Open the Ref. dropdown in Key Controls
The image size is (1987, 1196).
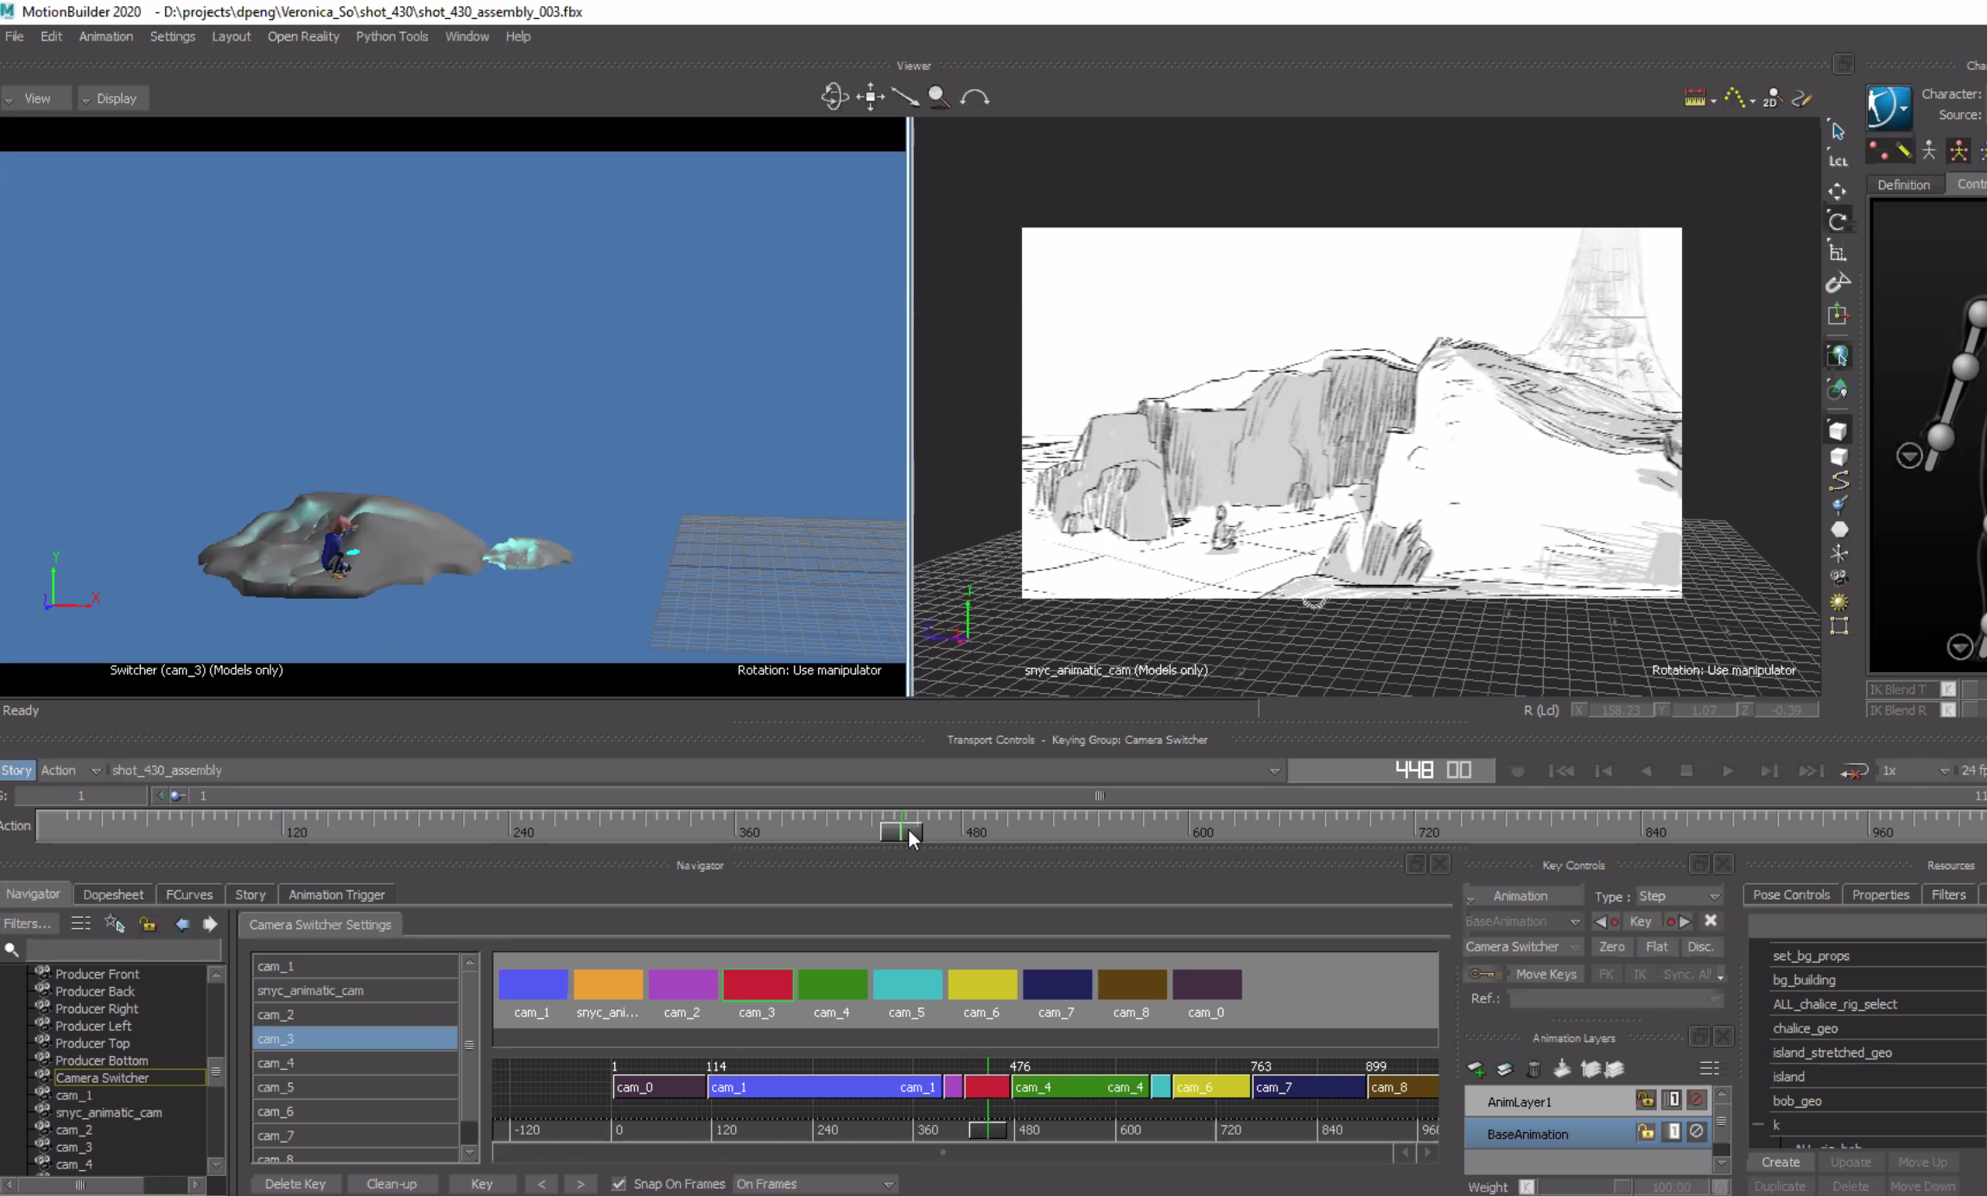pyautogui.click(x=1616, y=999)
